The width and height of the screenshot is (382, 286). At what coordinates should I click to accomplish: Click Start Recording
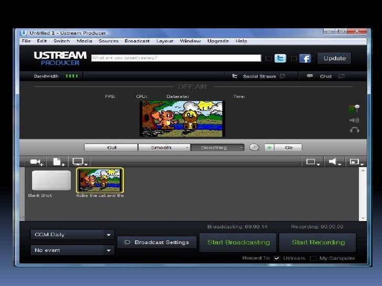[x=317, y=242]
